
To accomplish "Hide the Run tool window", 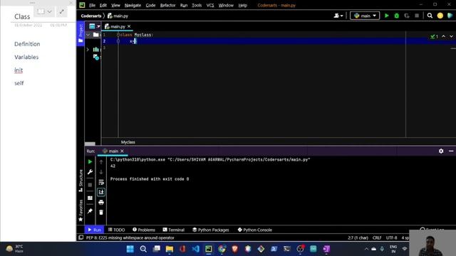I will tap(451, 151).
